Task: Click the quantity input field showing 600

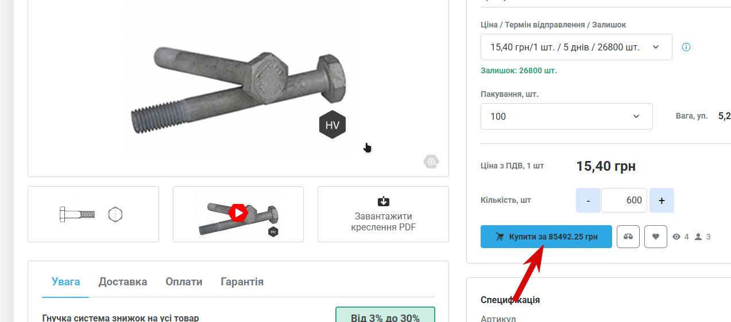Action: coord(624,201)
